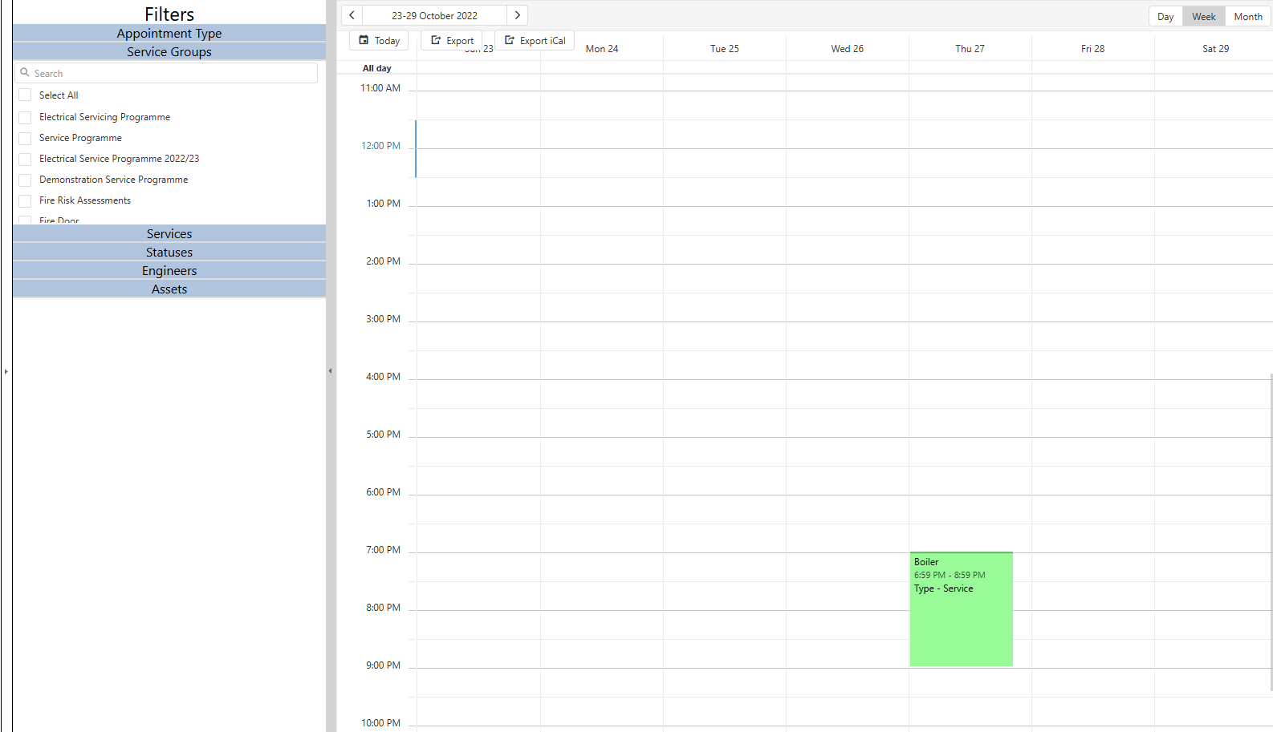This screenshot has width=1273, height=732.
Task: Check the Fire Risk Assessments option
Action: tap(25, 200)
